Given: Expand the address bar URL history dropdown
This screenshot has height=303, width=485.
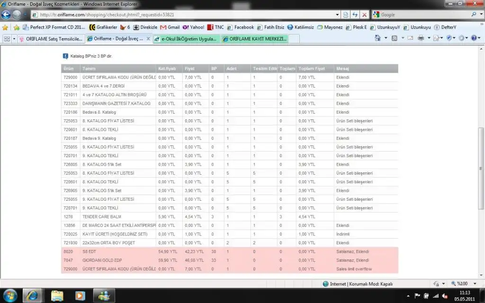Looking at the screenshot, I should (x=337, y=15).
